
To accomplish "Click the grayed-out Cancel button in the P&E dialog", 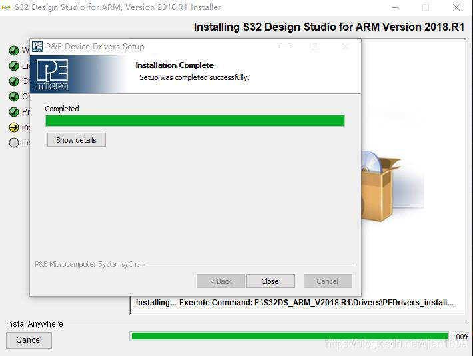I will [x=327, y=281].
